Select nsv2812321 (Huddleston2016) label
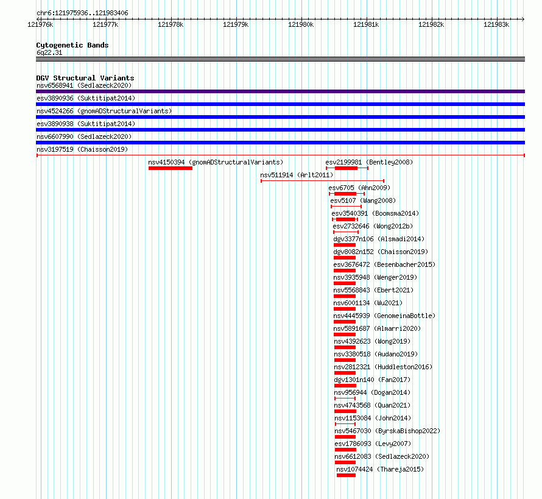542x499 pixels. 383,367
